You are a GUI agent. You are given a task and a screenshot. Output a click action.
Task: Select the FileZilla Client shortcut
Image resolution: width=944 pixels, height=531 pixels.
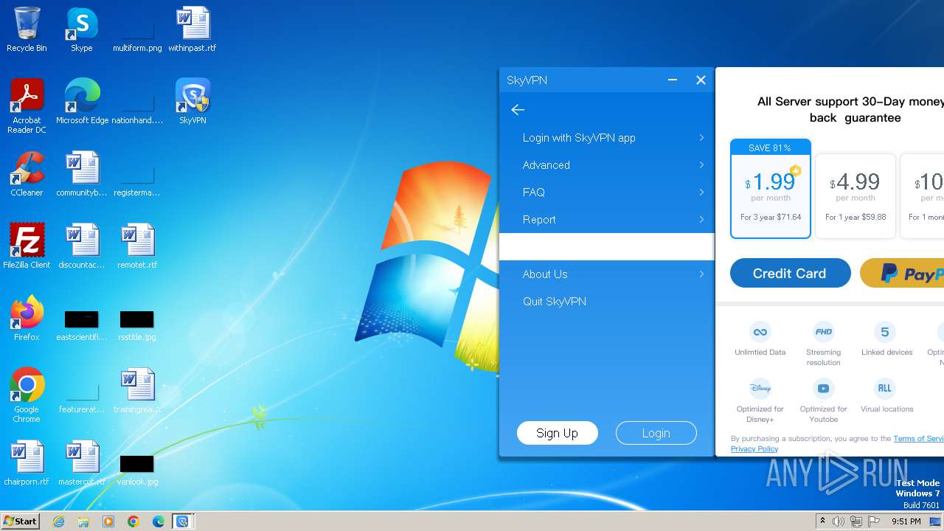[27, 246]
